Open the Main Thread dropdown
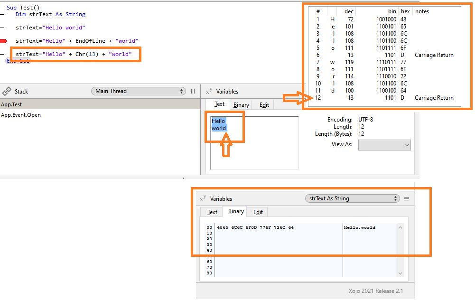Image resolution: width=475 pixels, height=301 pixels. pos(138,91)
